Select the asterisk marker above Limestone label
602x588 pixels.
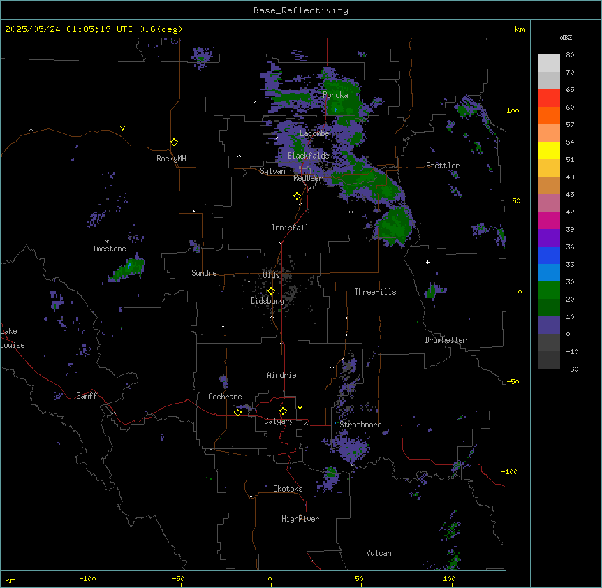click(x=107, y=242)
